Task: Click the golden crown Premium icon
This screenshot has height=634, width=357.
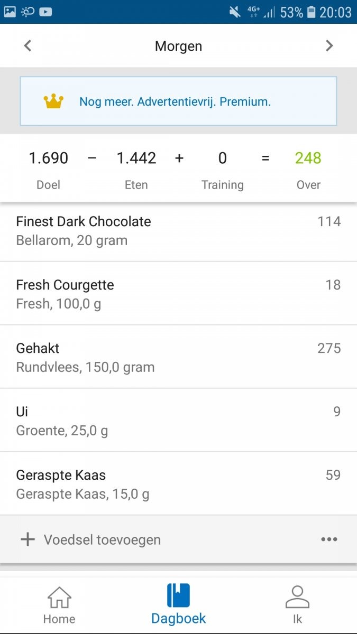Action: pos(52,101)
